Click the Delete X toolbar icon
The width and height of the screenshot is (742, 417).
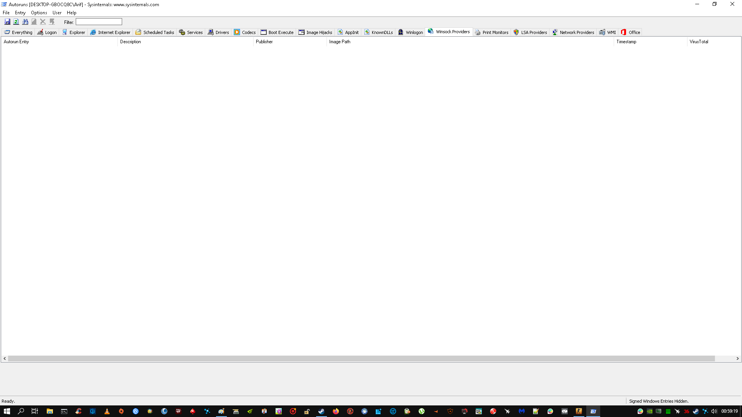point(43,22)
